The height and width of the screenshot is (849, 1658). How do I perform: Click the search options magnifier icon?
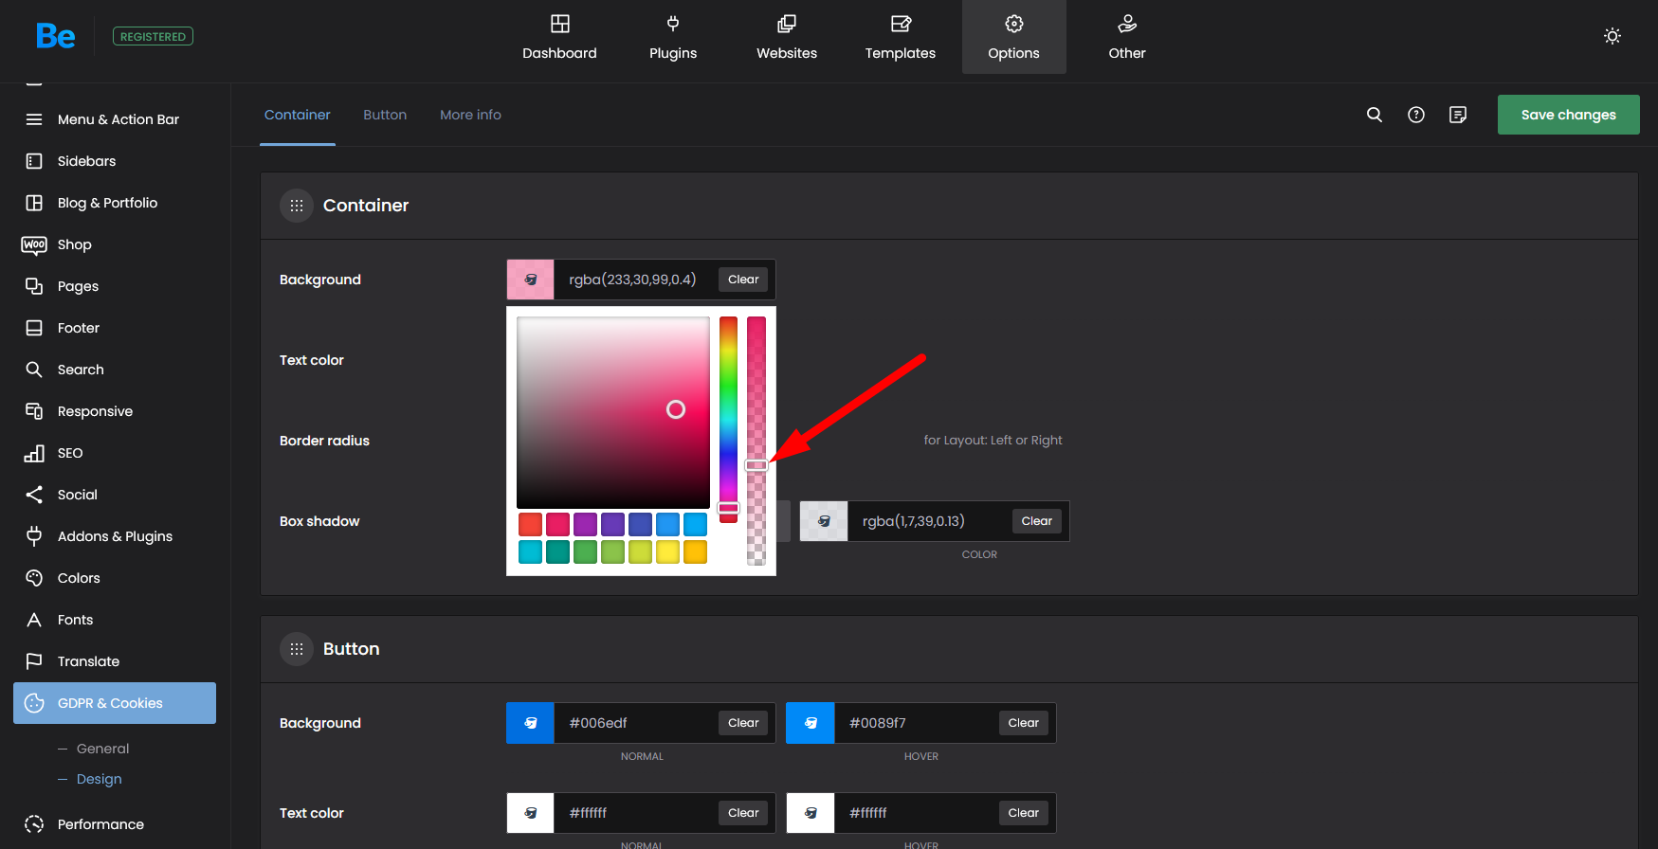point(1375,115)
